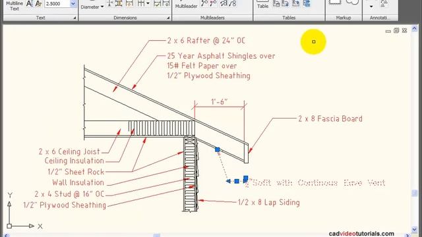Select the '2 x 6 Rafter @ 24" OC' note
422x237 pixels.
(x=206, y=41)
